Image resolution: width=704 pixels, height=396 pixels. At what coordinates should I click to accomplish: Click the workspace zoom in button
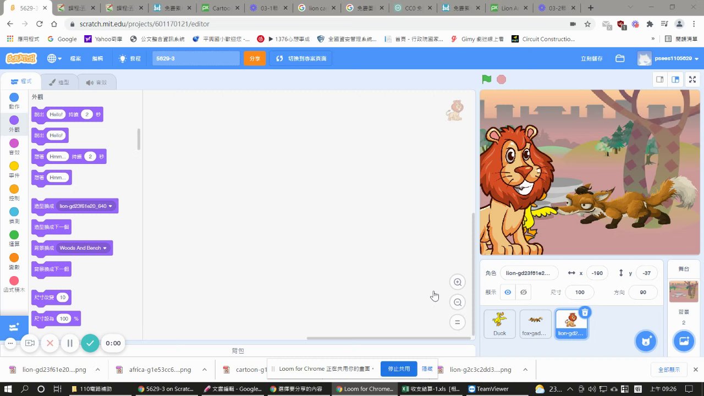457,282
